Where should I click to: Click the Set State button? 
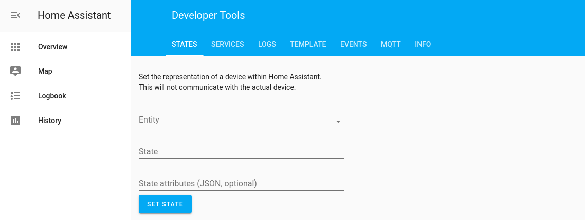166,204
